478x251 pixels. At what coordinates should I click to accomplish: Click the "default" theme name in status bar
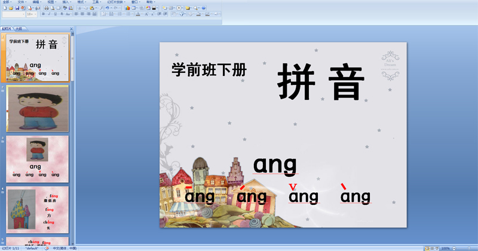[32, 249]
